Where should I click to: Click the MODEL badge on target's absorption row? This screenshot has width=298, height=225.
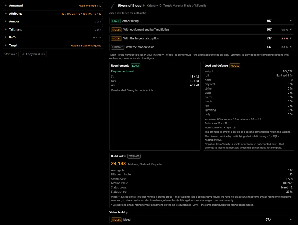pos(116,38)
